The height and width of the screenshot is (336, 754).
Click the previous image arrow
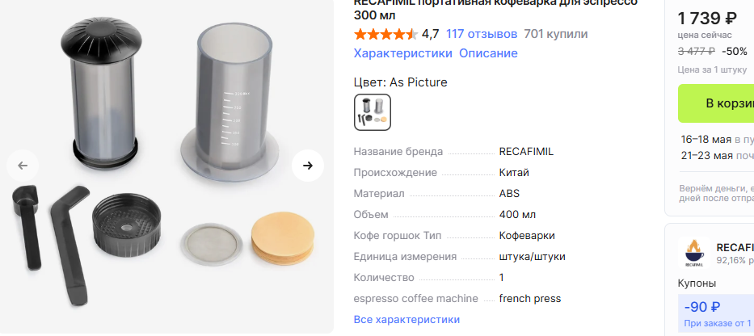23,166
